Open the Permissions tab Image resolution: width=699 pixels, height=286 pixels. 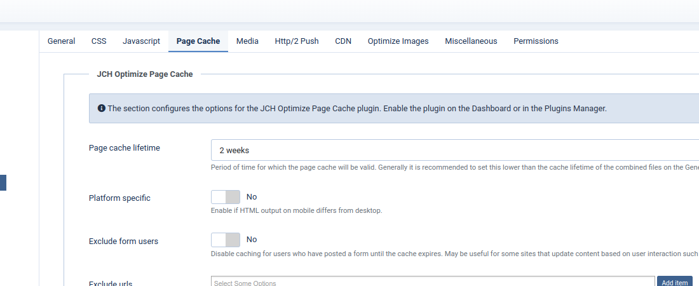[x=536, y=41]
